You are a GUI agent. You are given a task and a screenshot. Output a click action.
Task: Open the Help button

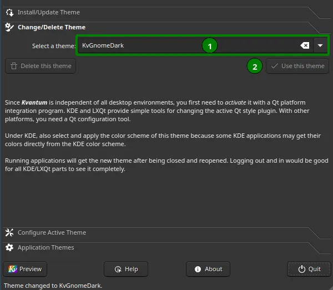click(126, 269)
